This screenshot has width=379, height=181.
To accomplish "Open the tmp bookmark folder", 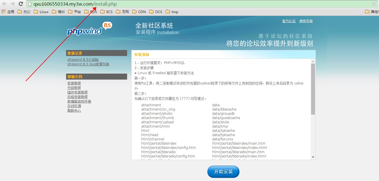I will click(x=172, y=12).
